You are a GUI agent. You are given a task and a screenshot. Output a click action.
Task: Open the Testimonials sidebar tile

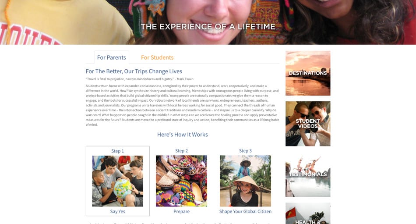pyautogui.click(x=308, y=174)
